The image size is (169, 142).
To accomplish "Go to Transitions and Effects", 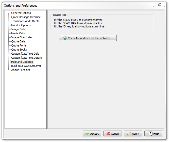I will tap(25, 21).
